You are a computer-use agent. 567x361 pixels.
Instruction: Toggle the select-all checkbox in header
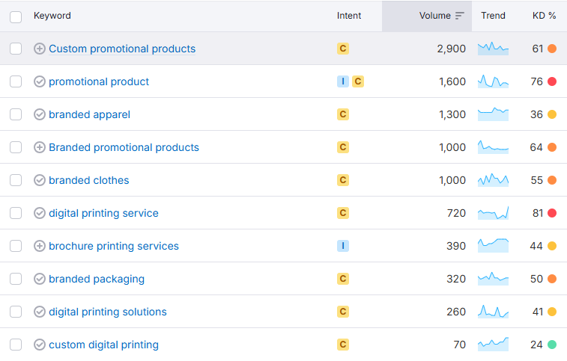16,16
